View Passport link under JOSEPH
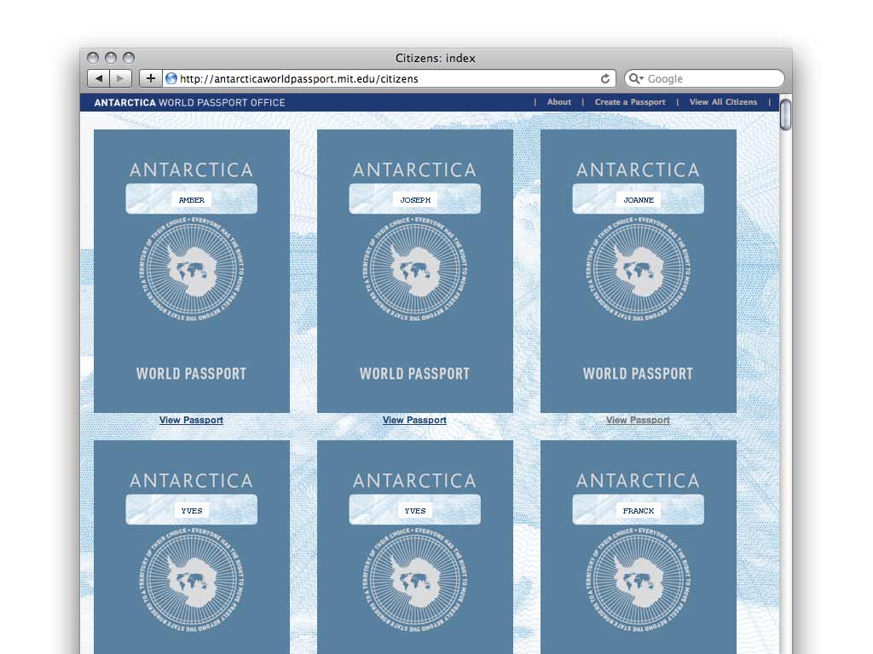Screen dimensions: 873x654 (x=414, y=420)
